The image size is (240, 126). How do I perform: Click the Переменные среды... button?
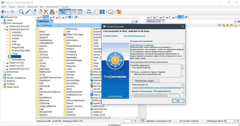tap(145, 81)
